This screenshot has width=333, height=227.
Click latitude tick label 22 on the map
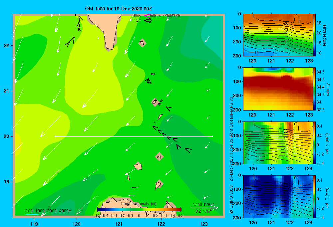tap(6, 45)
